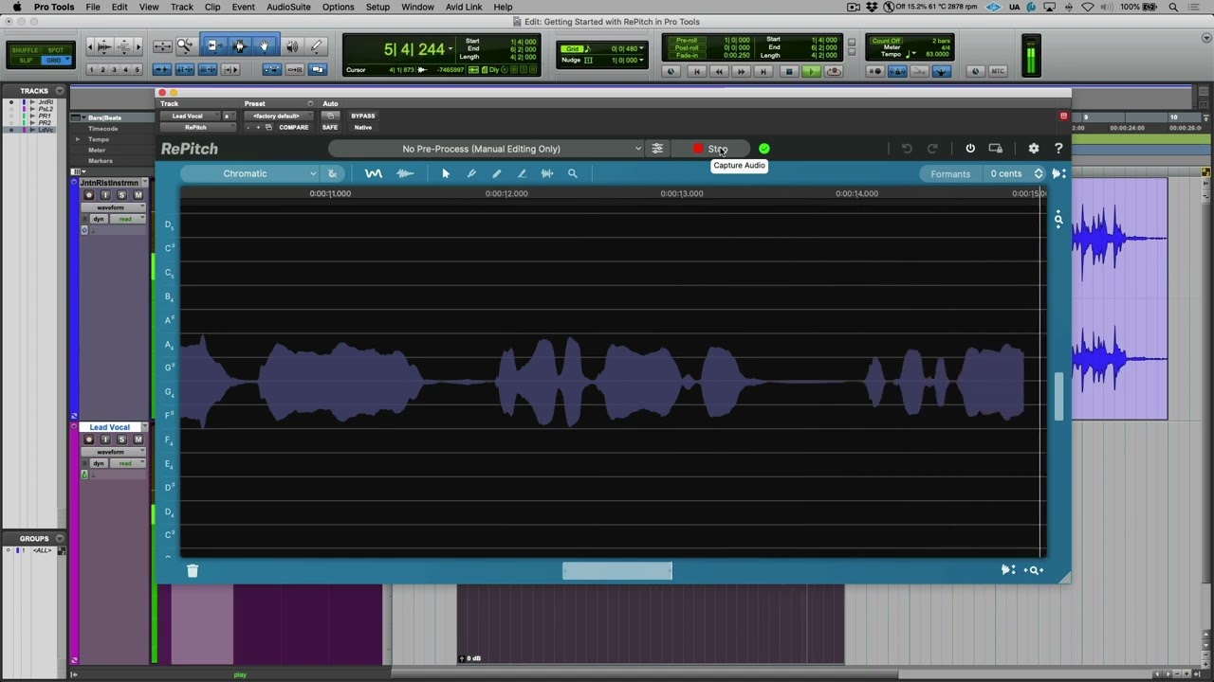
Task: Click the zoom-to-fit icon at RePitch bottom right
Action: 1008,570
